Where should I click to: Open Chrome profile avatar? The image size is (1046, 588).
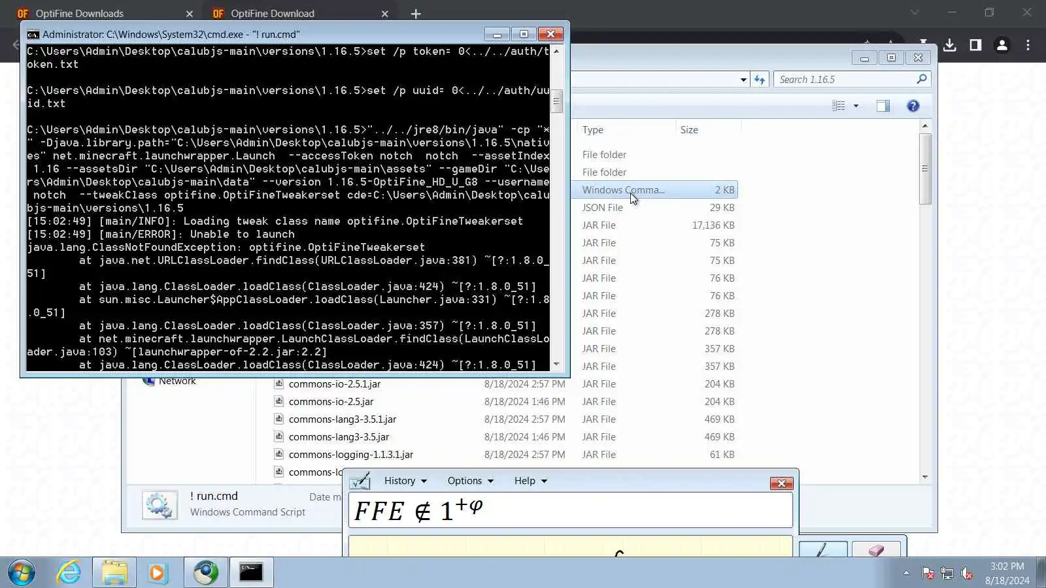pos(1002,45)
